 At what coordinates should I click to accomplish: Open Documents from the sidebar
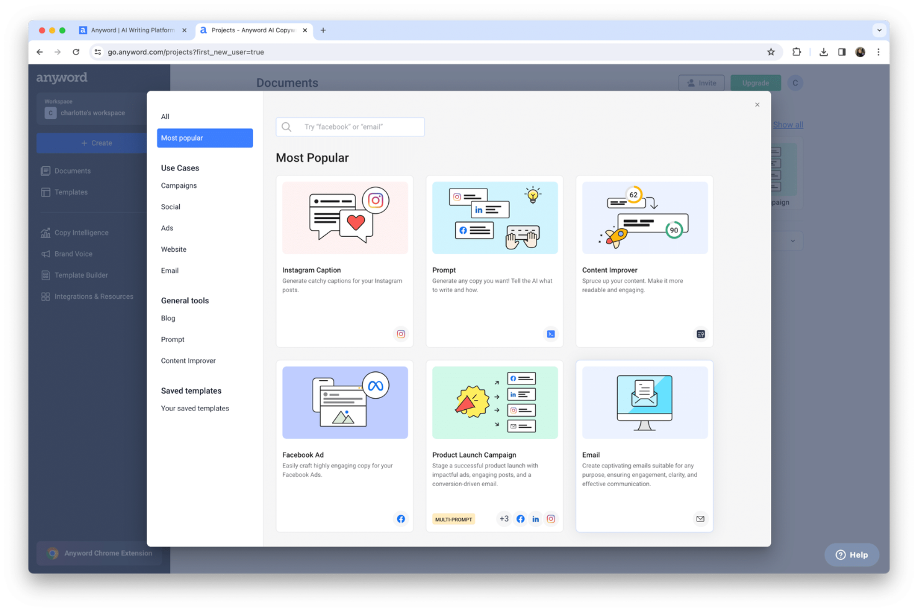tap(73, 171)
